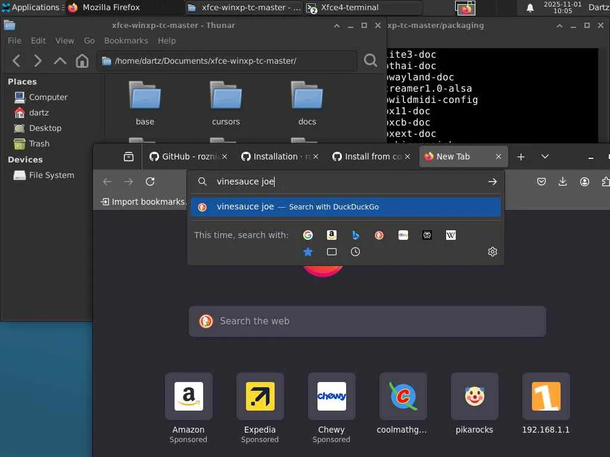The height and width of the screenshot is (457, 610).
Task: Open a new Firefox tab with plus
Action: pyautogui.click(x=521, y=156)
